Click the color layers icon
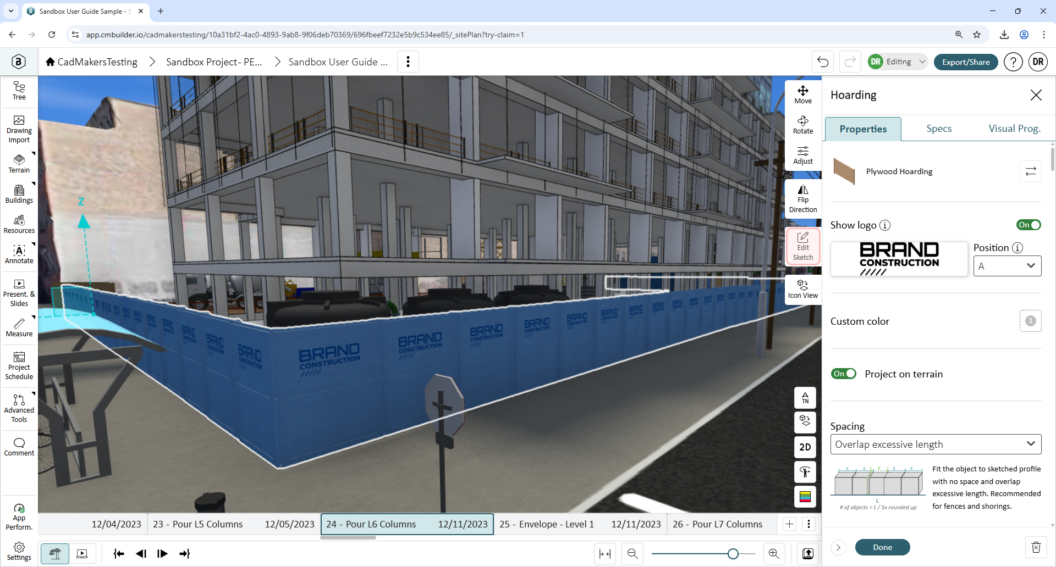Viewport: 1056px width, 567px height. 805,497
